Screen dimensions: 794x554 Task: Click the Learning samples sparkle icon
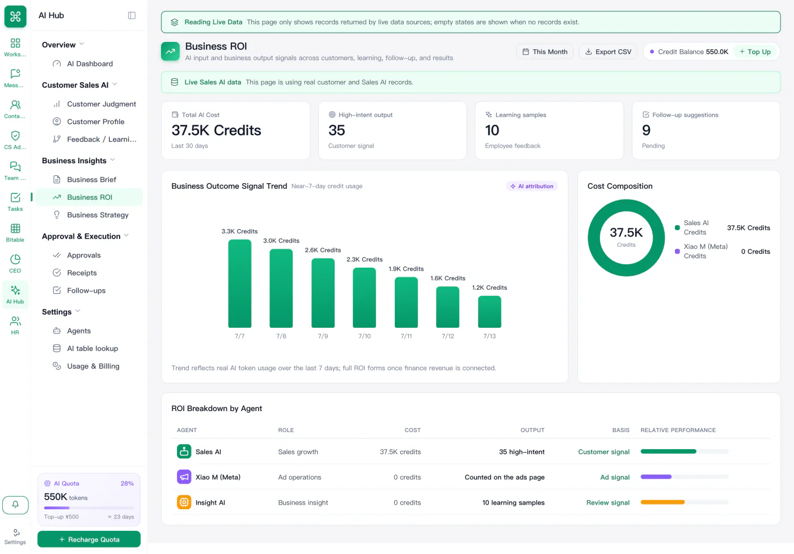489,115
